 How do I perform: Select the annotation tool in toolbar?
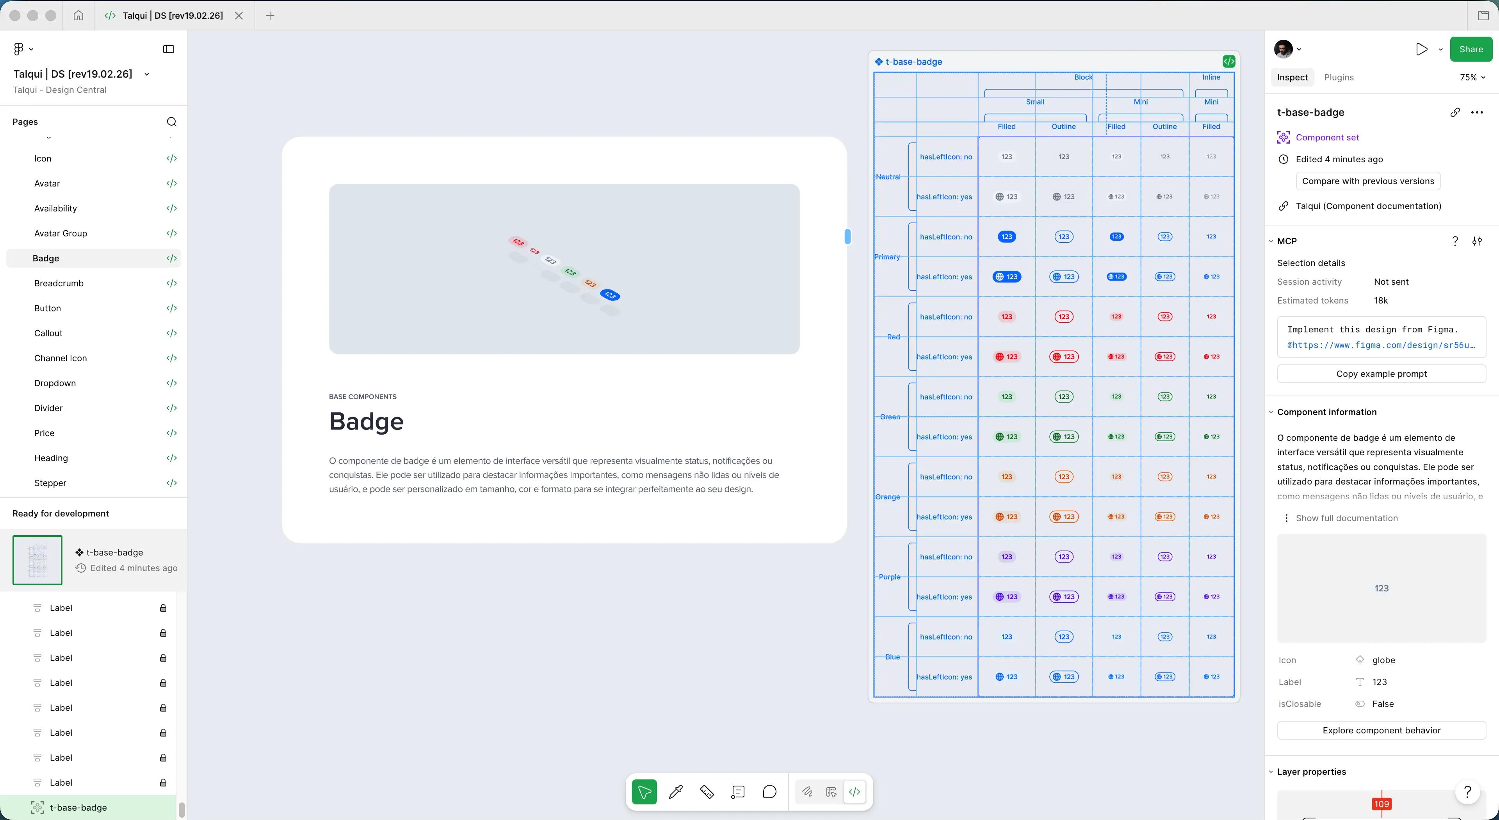(x=738, y=792)
